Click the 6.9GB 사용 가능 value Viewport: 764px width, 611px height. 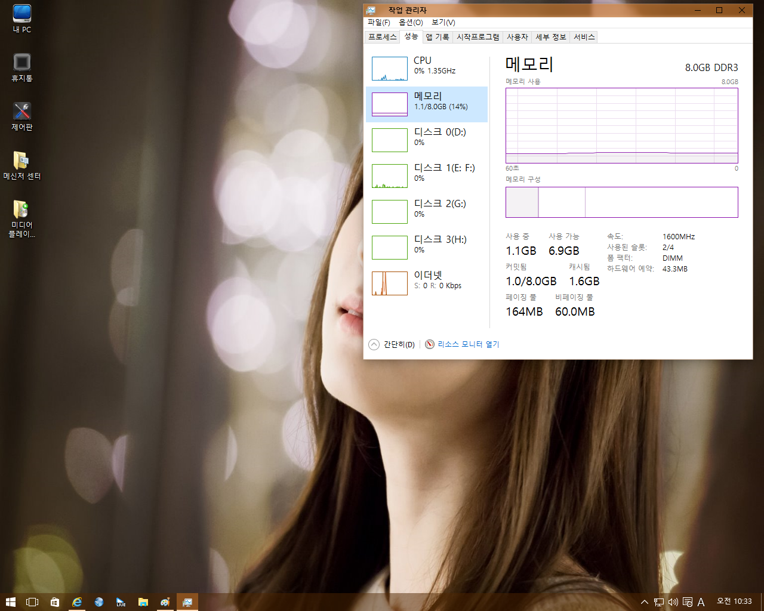pyautogui.click(x=564, y=251)
